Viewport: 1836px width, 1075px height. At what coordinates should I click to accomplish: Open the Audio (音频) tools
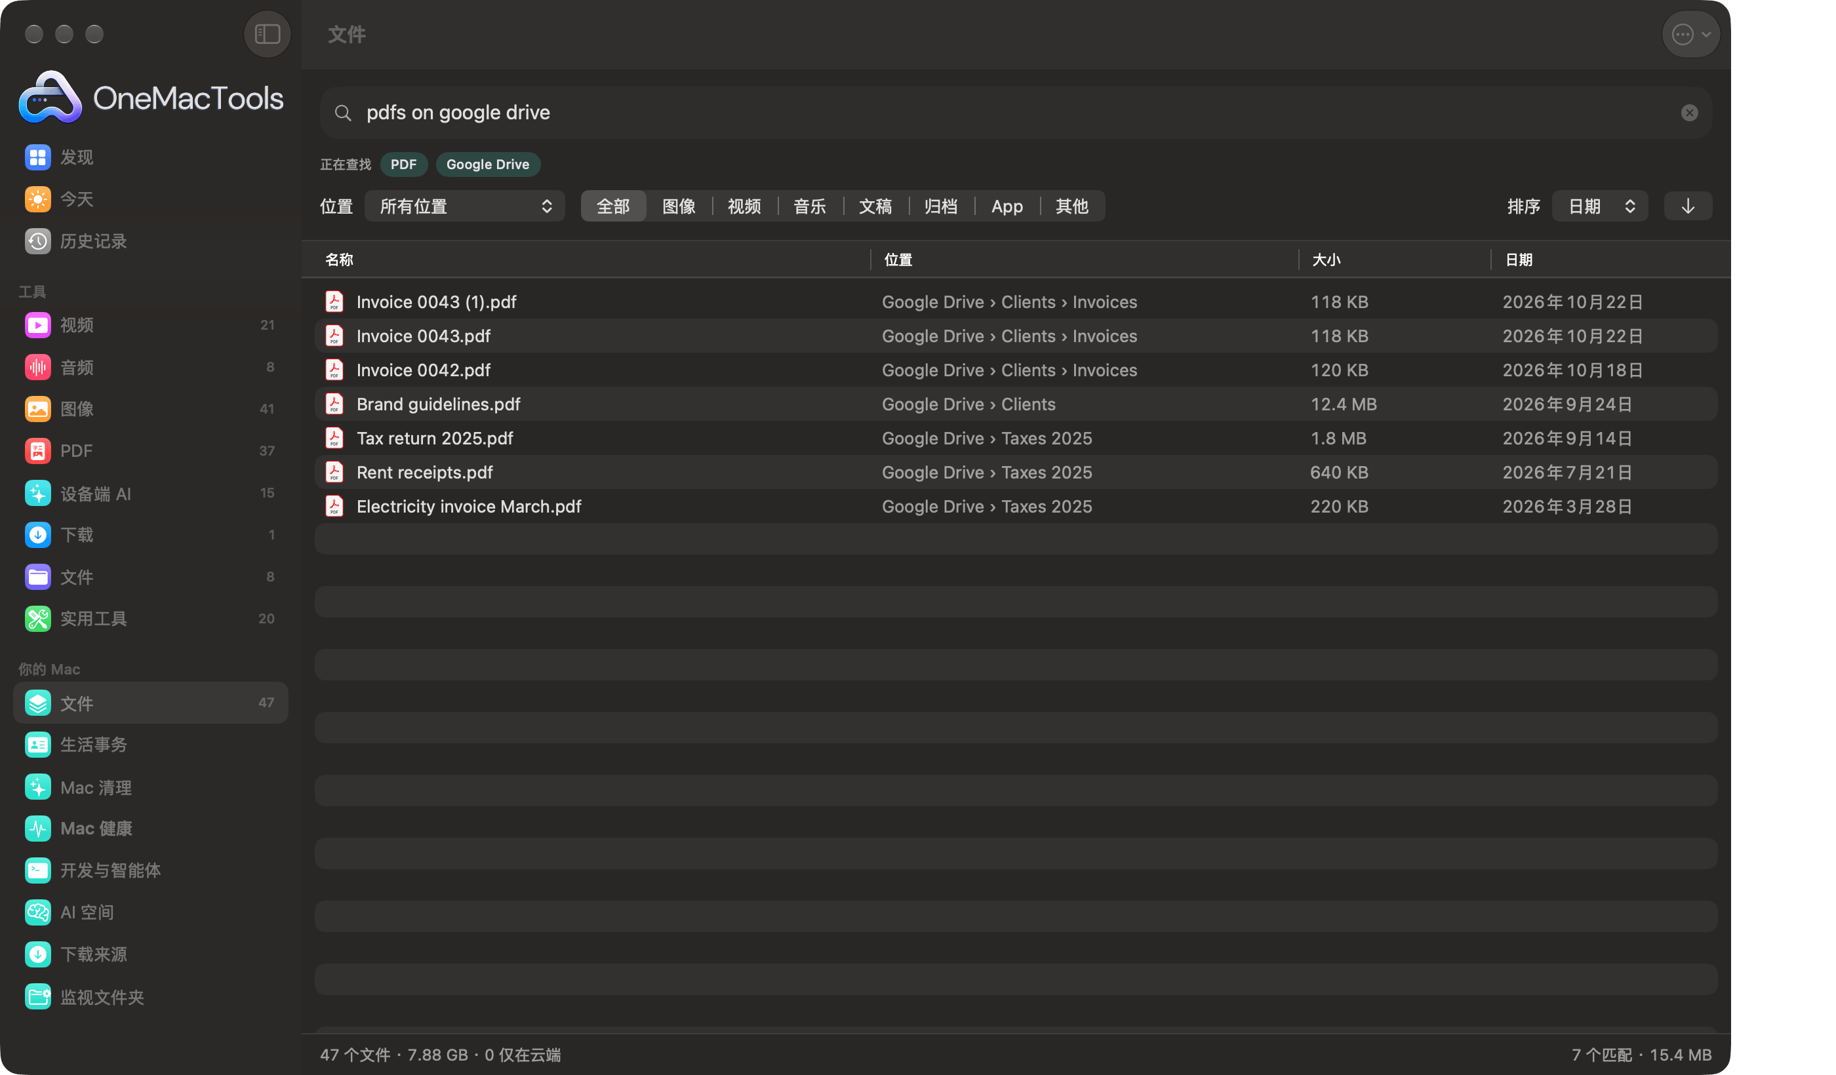click(x=150, y=367)
